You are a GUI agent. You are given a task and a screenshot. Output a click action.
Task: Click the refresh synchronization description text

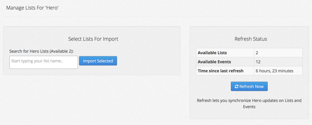[x=249, y=103]
